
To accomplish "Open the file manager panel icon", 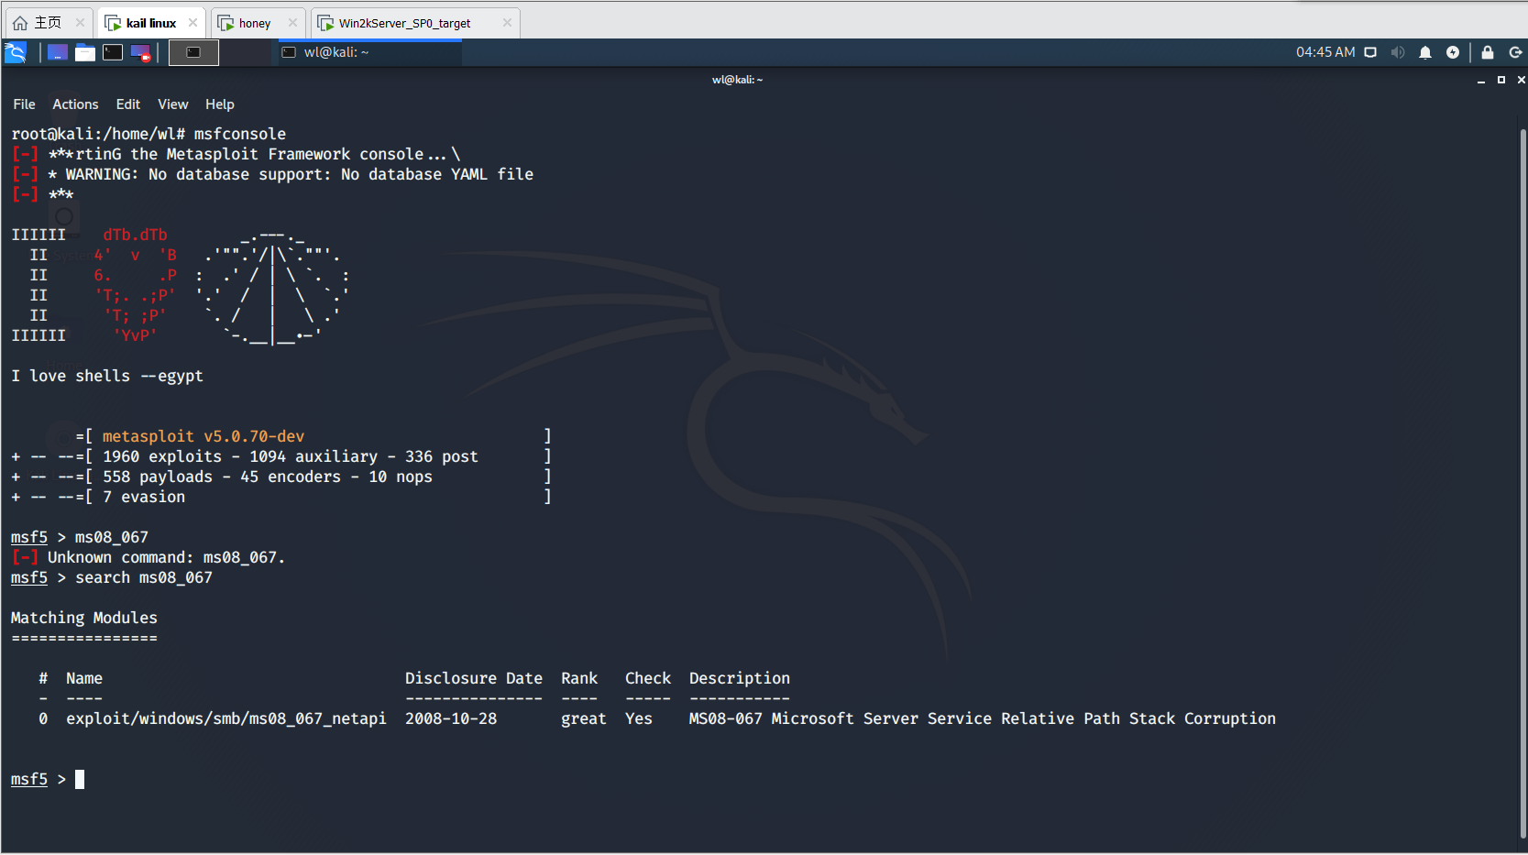I will coord(85,52).
